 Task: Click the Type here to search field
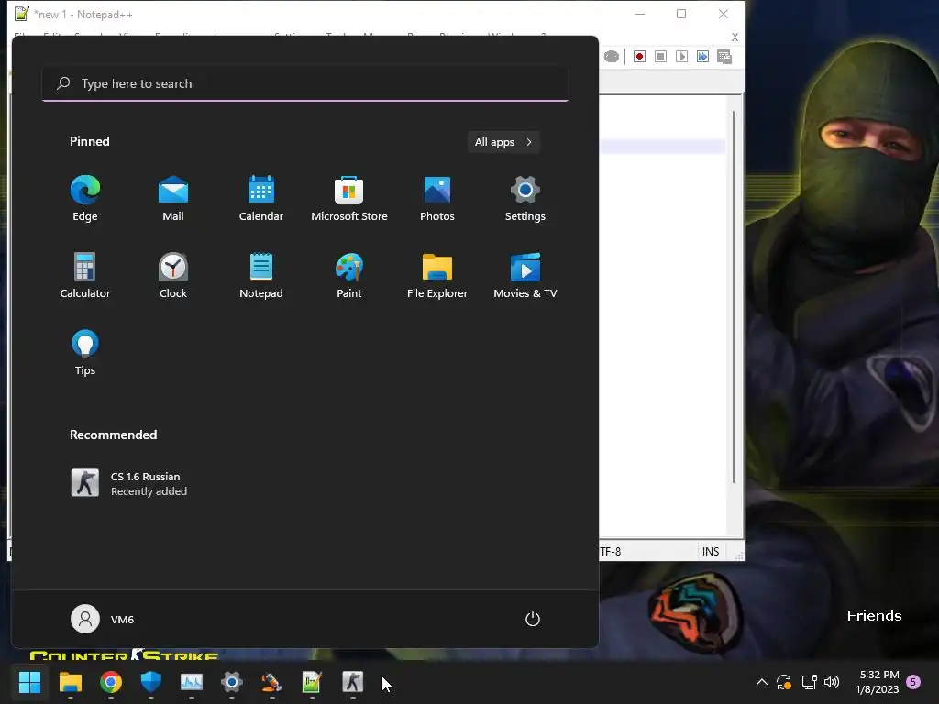[x=305, y=83]
